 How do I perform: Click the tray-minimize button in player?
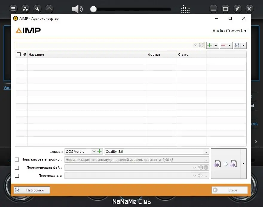(213, 9)
